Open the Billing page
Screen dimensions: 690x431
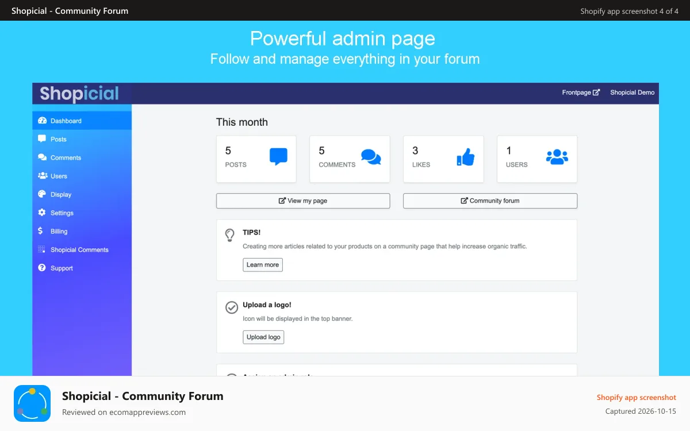tap(82, 231)
